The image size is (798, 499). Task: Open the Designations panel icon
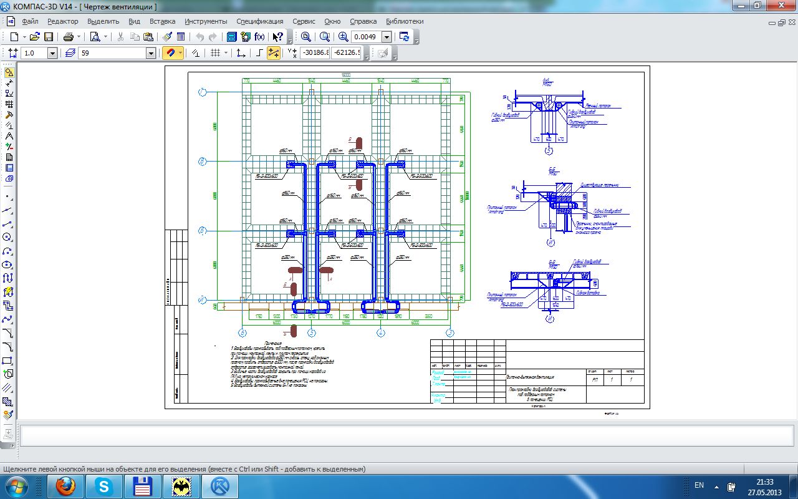point(9,94)
